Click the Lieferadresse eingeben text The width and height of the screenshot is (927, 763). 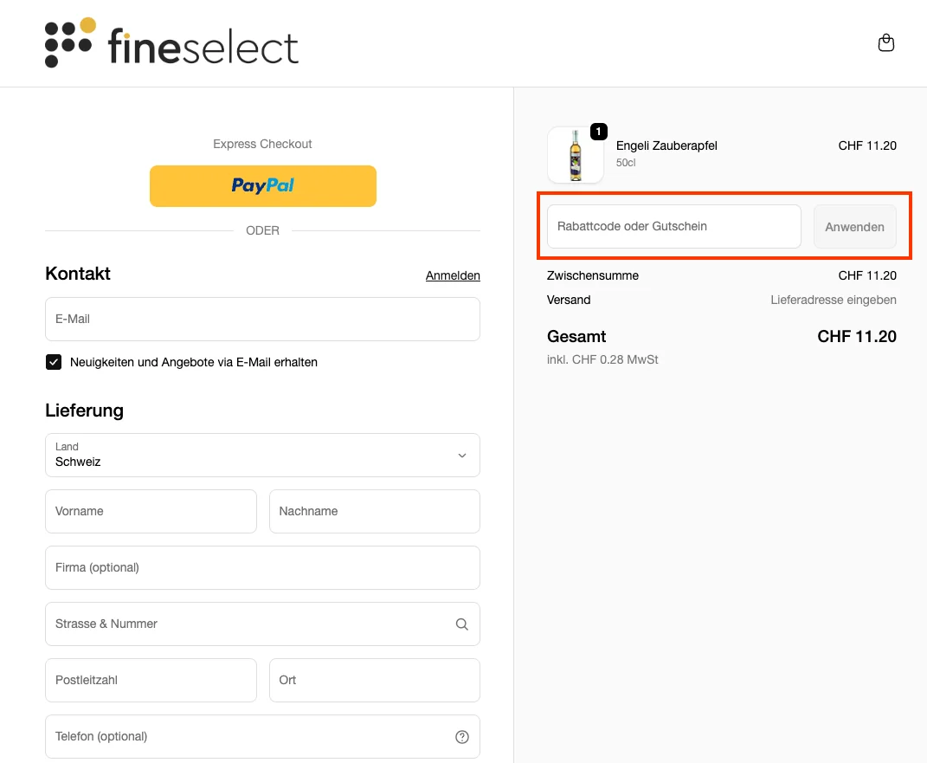833,300
